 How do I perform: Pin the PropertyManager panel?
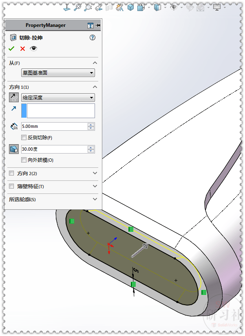(x=97, y=25)
